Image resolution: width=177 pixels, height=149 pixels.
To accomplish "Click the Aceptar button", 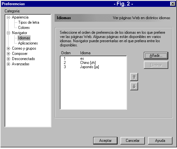I will (x=105, y=141).
